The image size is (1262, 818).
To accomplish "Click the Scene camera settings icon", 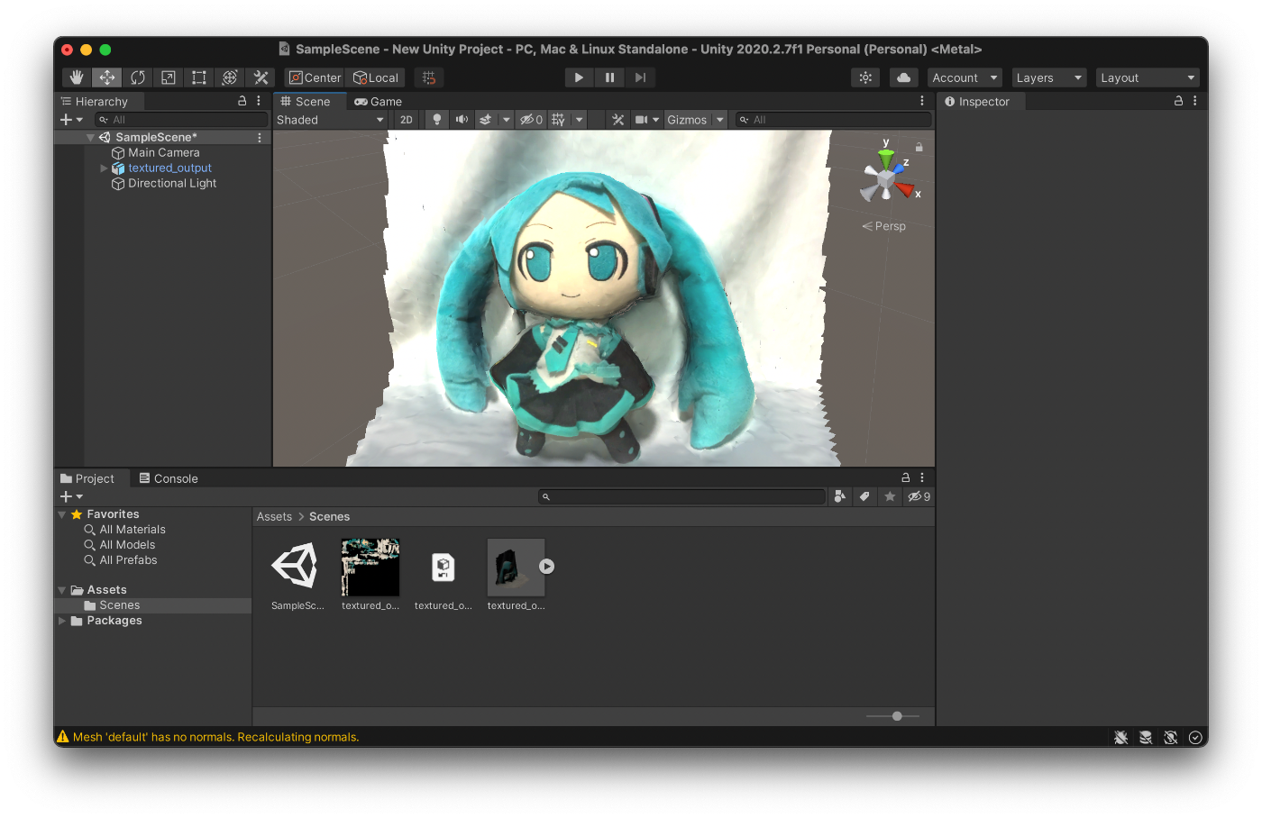I will pos(641,120).
